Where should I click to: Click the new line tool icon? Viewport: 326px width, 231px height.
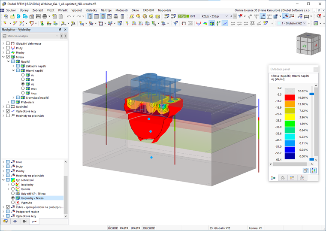click(15, 23)
